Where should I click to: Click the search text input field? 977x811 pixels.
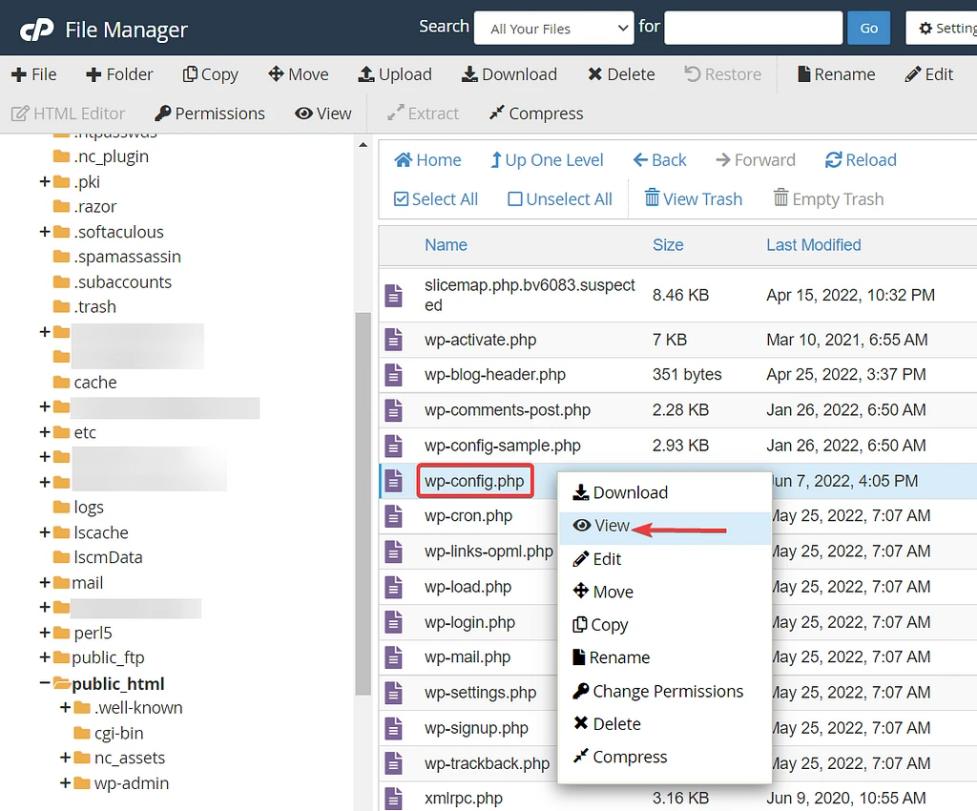tap(752, 28)
